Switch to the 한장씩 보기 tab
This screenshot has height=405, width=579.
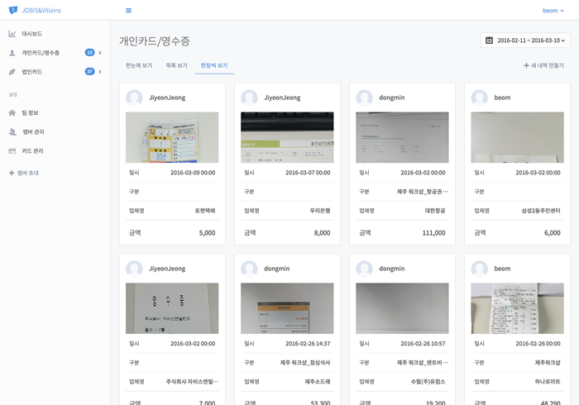tap(214, 65)
